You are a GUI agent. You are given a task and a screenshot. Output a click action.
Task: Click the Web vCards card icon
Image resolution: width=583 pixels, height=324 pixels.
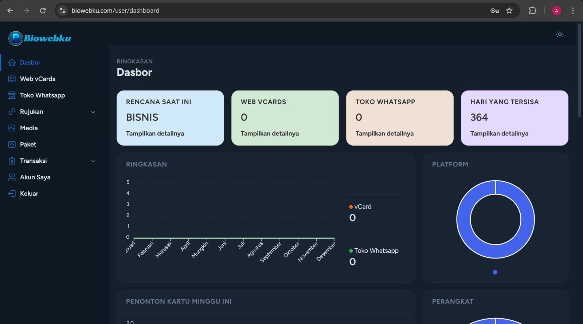point(12,79)
